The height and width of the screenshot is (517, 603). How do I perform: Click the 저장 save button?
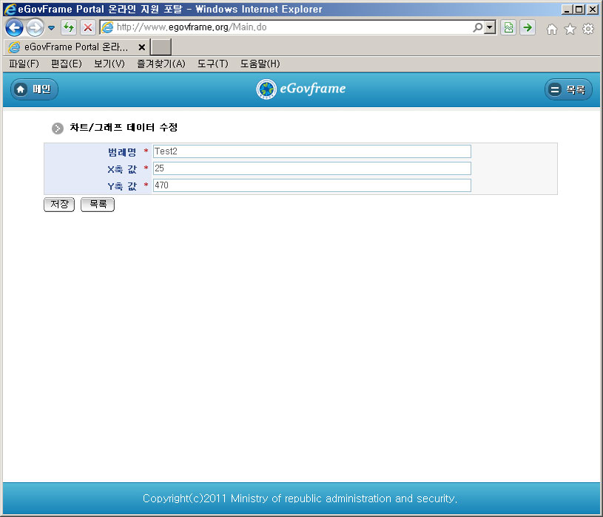click(59, 205)
